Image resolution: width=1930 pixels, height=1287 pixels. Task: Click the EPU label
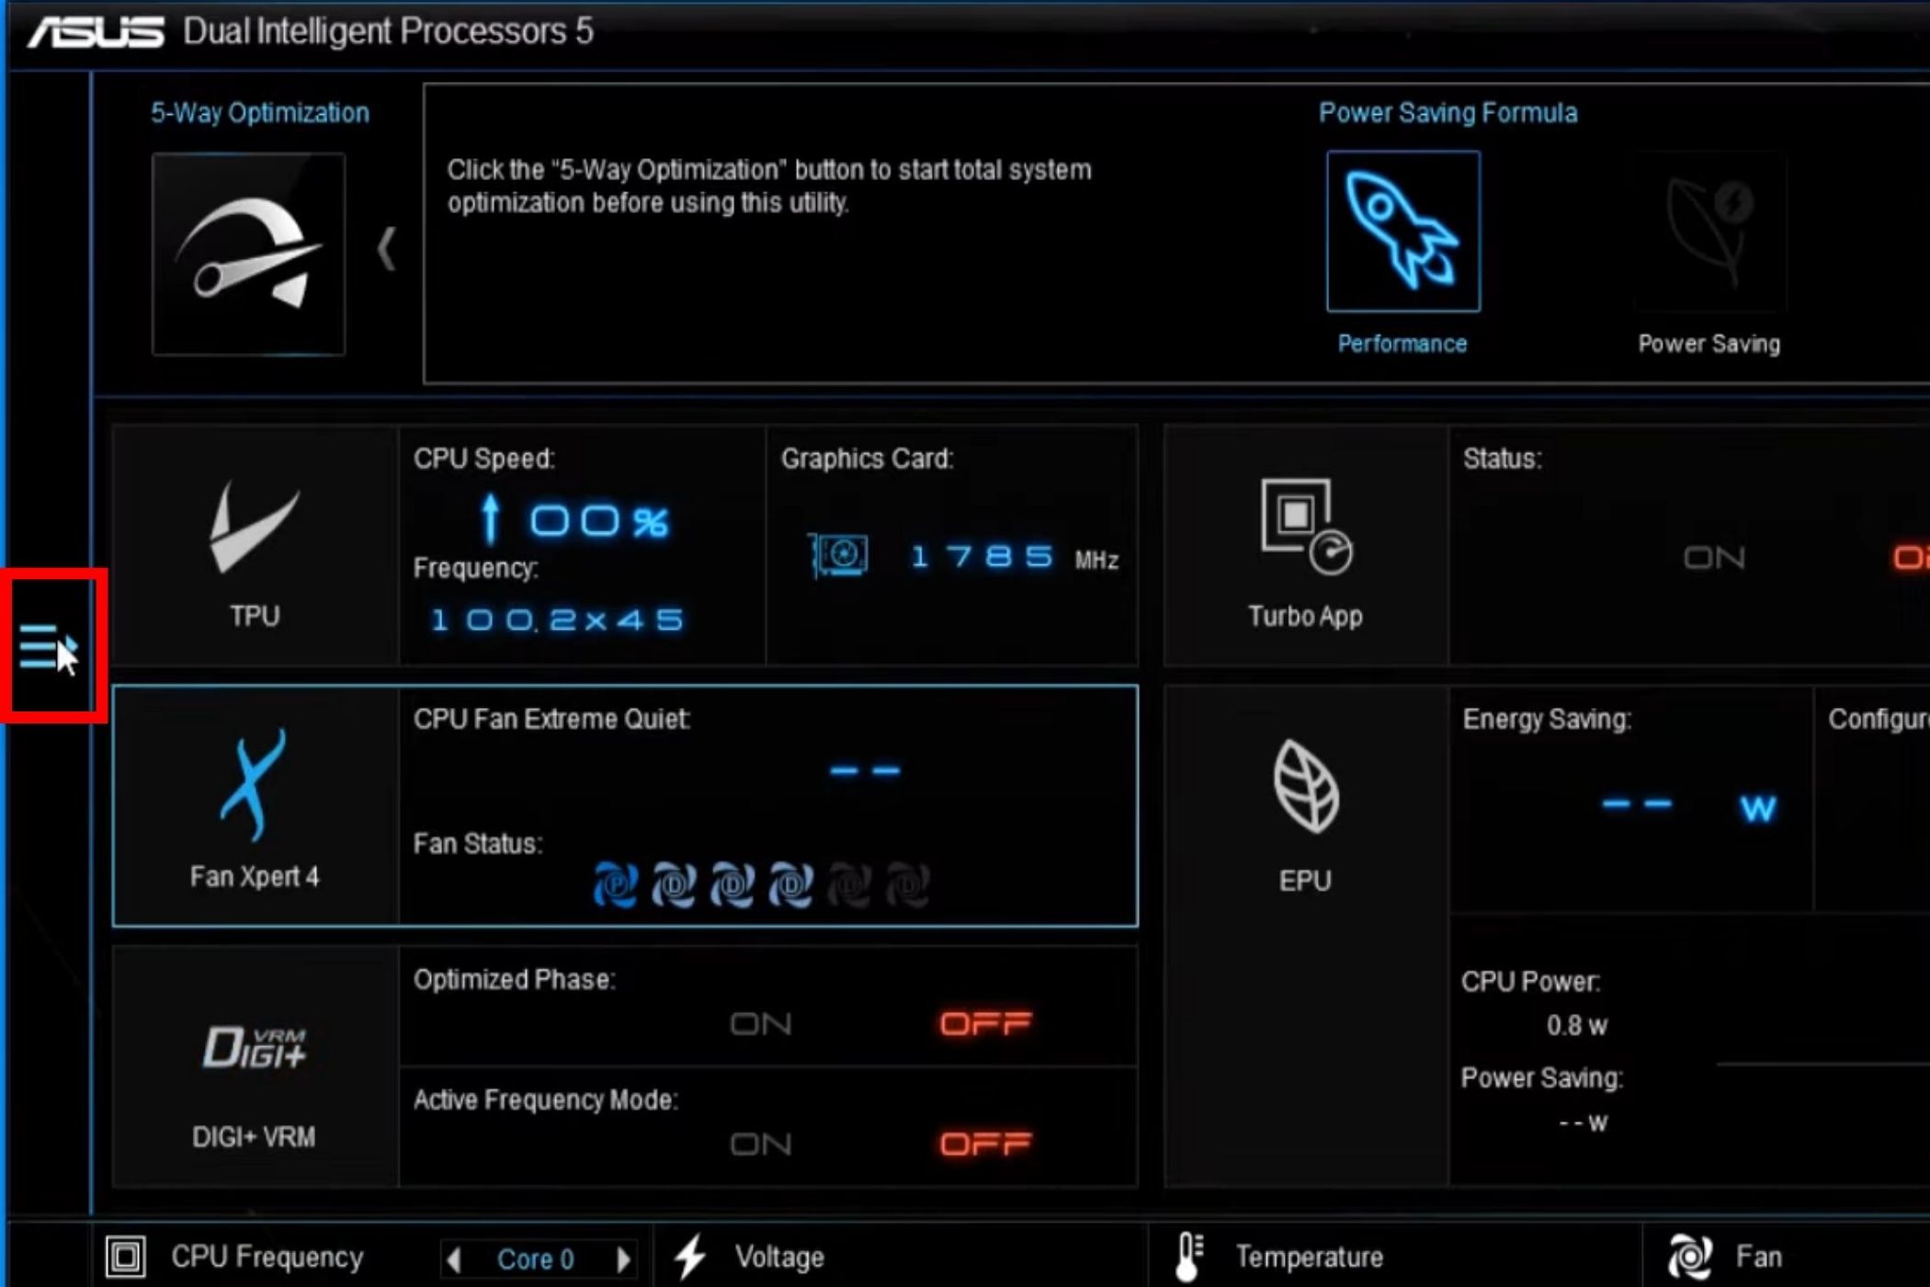pos(1305,881)
